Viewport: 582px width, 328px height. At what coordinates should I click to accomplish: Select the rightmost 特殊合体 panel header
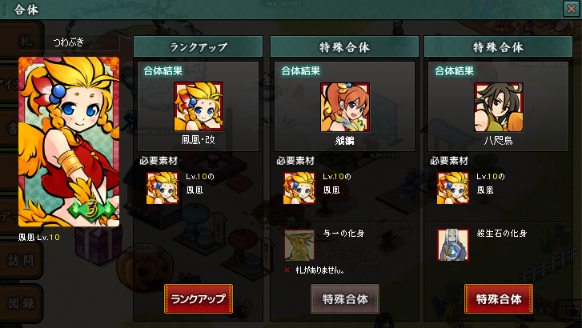pyautogui.click(x=498, y=47)
